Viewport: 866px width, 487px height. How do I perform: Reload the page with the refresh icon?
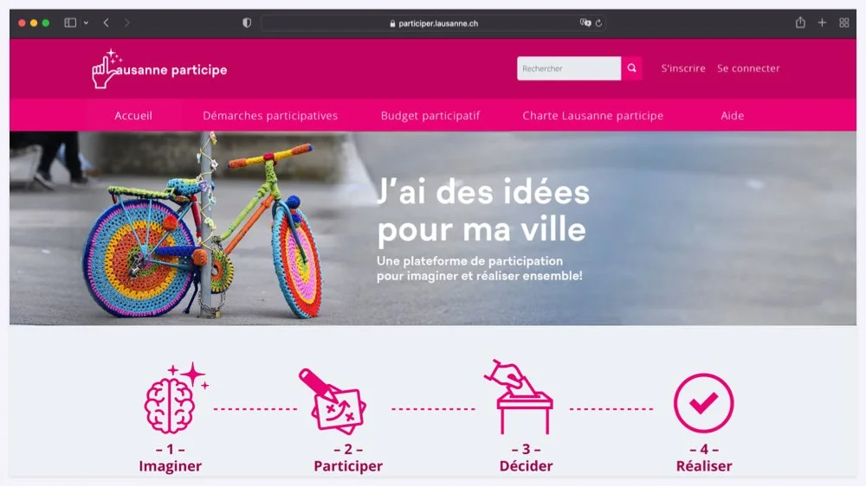pos(598,23)
